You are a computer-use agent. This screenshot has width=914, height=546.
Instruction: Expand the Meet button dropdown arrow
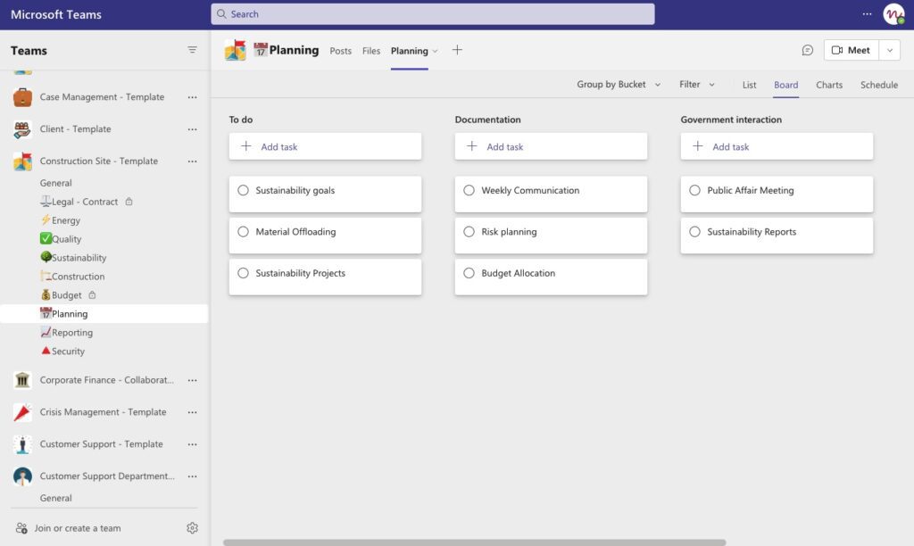click(x=890, y=50)
